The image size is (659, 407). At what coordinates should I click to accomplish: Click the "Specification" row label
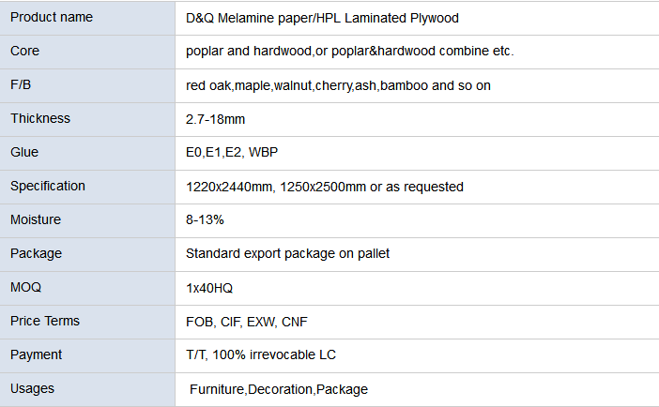pos(48,186)
